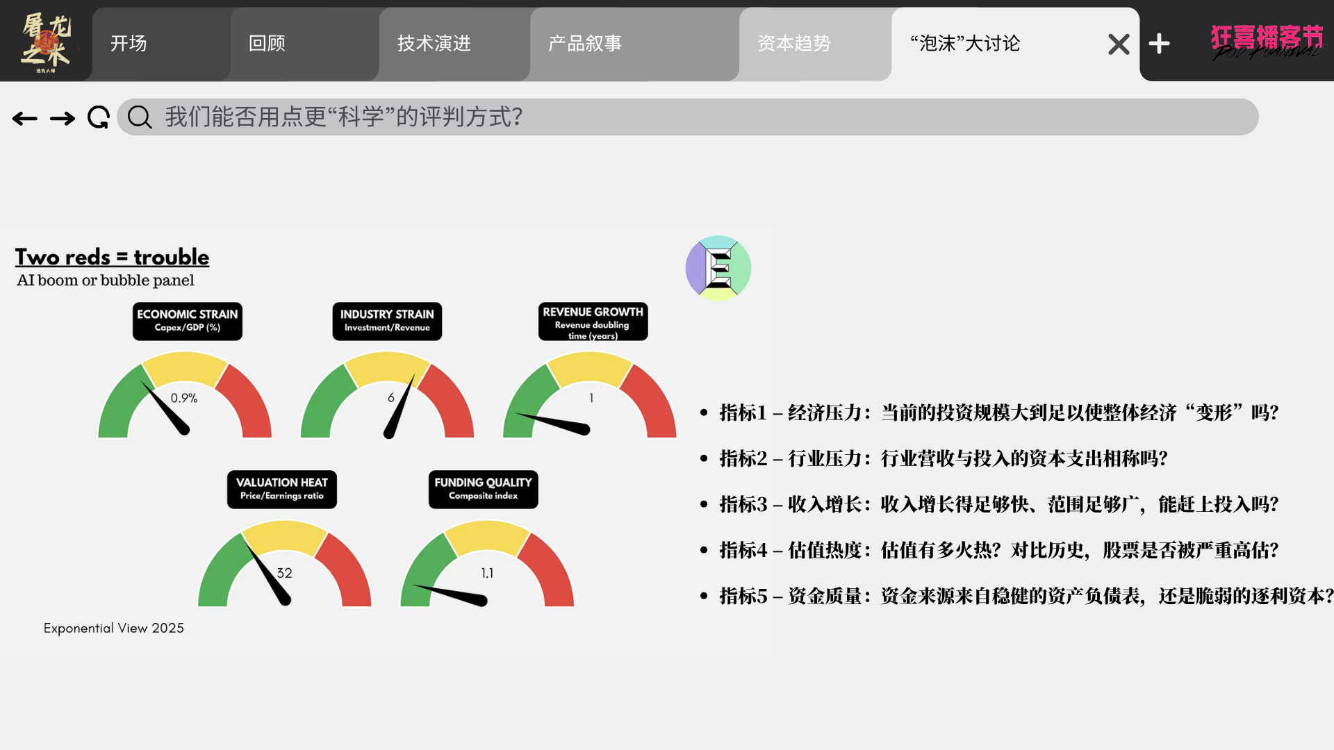Click the 狂喜播客节 logo

click(1267, 42)
